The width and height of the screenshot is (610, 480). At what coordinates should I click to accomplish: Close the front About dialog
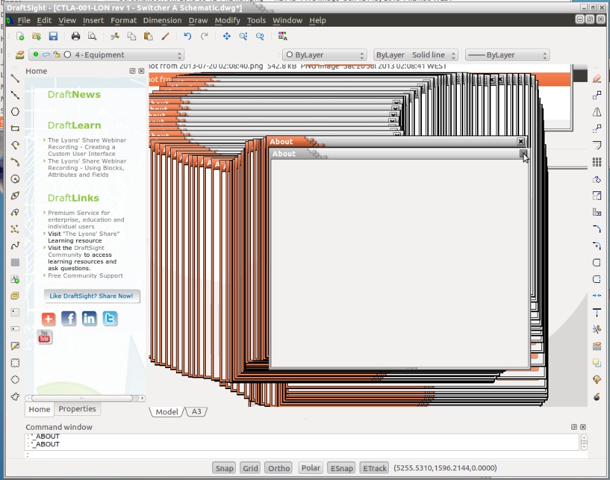(523, 154)
